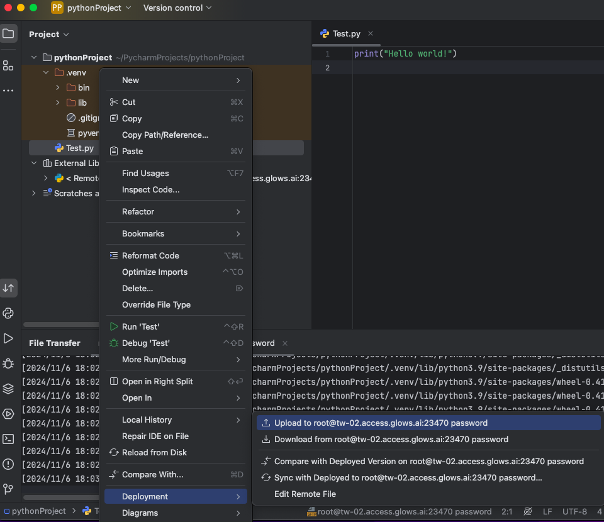604x522 pixels.
Task: Click the PP project badge icon
Action: pyautogui.click(x=57, y=8)
